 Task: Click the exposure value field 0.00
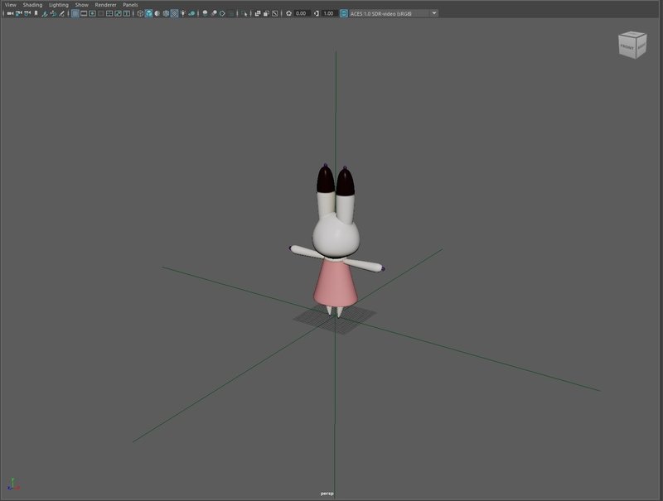(301, 13)
